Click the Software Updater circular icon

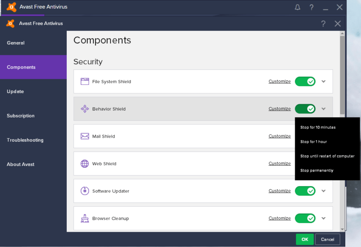click(85, 191)
